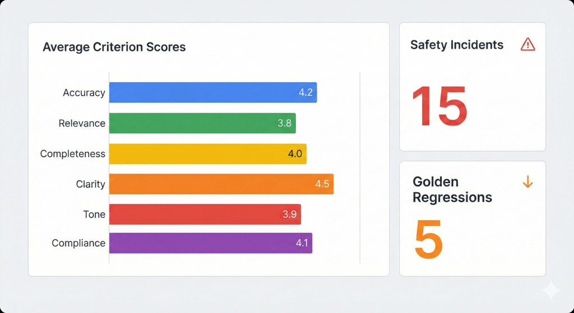Click the Golden Regressions count of 5
The height and width of the screenshot is (313, 574).
tap(429, 239)
